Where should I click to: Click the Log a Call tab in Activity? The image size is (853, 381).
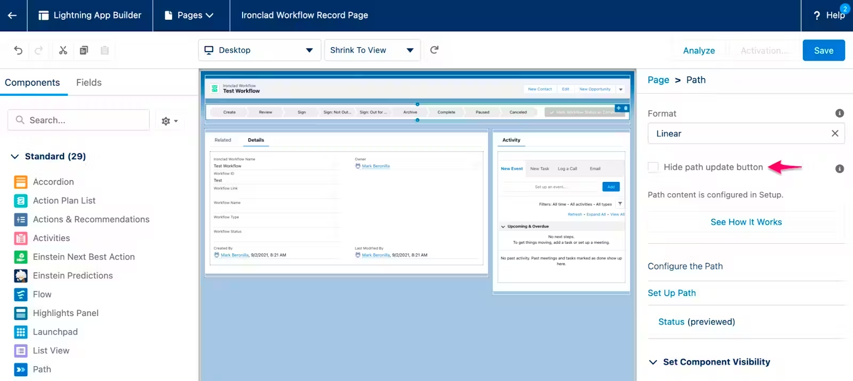567,169
